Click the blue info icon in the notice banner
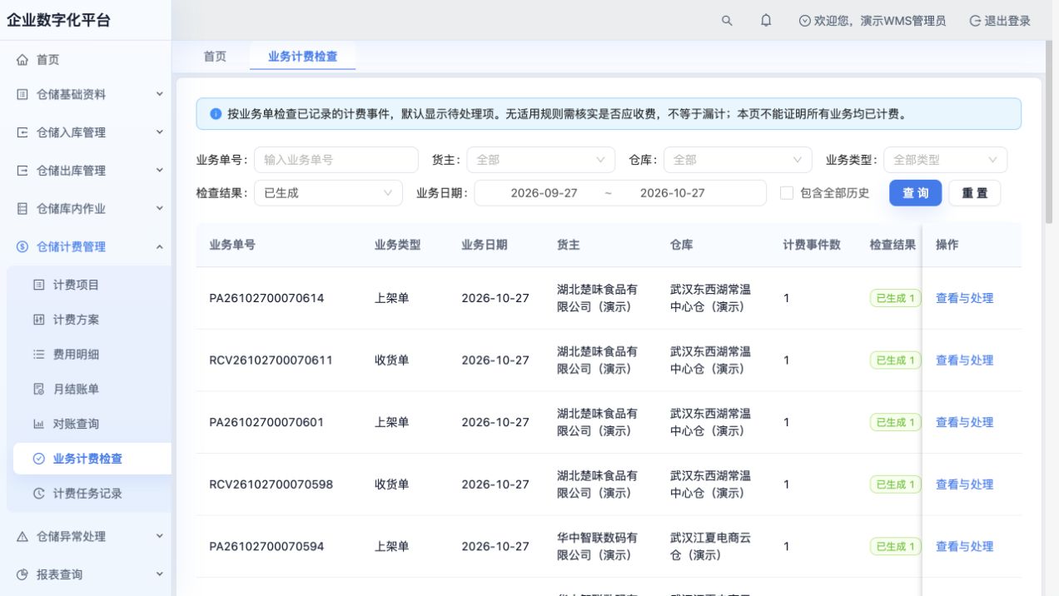This screenshot has height=596, width=1059. pos(216,114)
